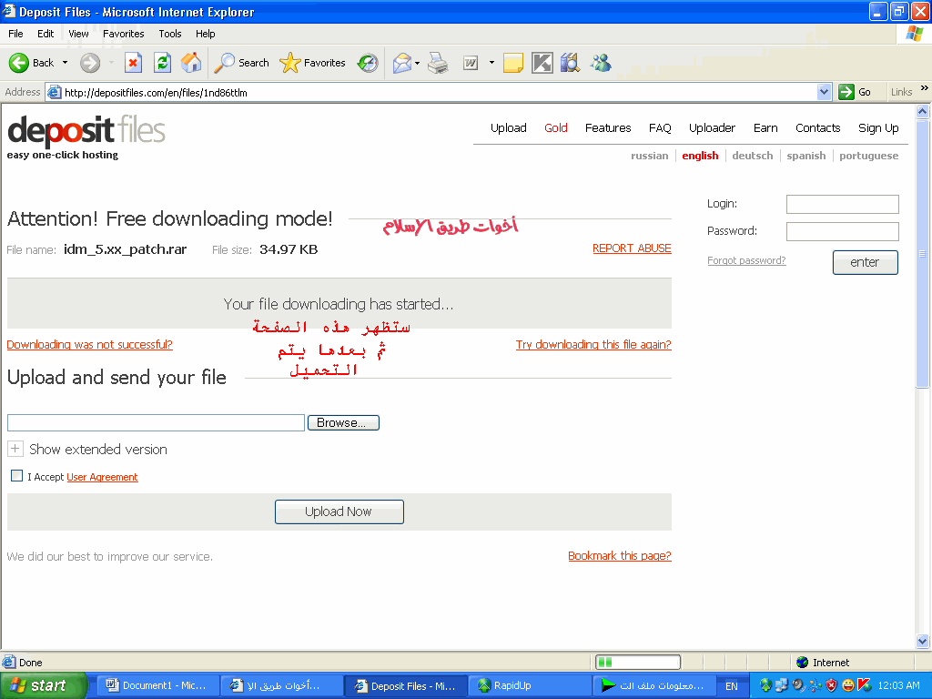Switch the site language to deutsch
Screen dimensions: 932x699
(x=753, y=156)
